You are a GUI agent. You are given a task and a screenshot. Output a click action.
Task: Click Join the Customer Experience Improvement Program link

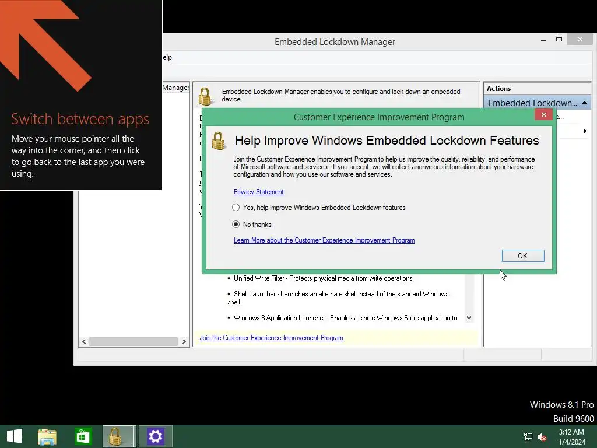click(x=271, y=338)
